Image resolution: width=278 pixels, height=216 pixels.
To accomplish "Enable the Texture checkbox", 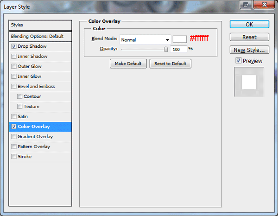I will click(19, 107).
